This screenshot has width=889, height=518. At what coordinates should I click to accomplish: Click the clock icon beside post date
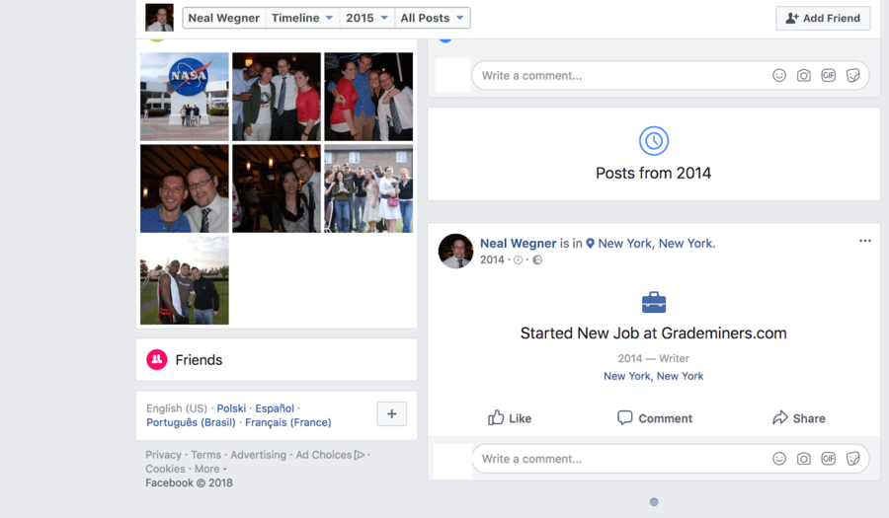[518, 259]
